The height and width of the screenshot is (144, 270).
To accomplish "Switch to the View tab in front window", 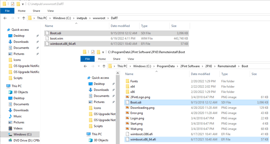I will 131,59.
